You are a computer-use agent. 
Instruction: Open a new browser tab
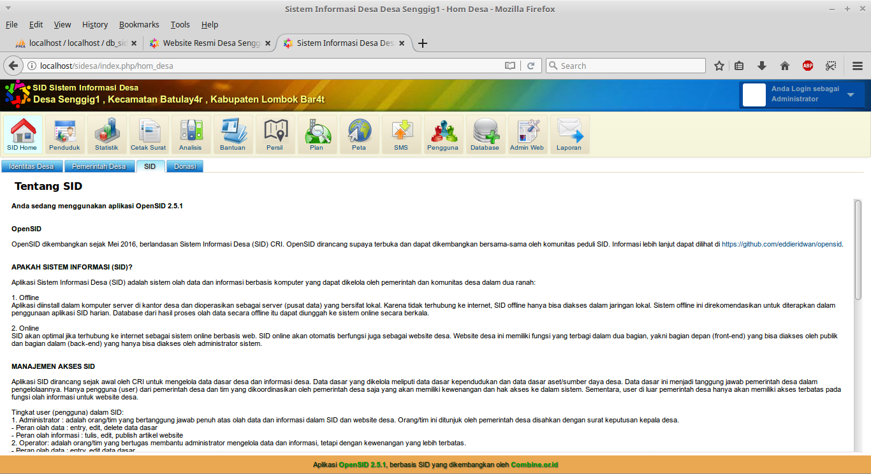[x=422, y=43]
